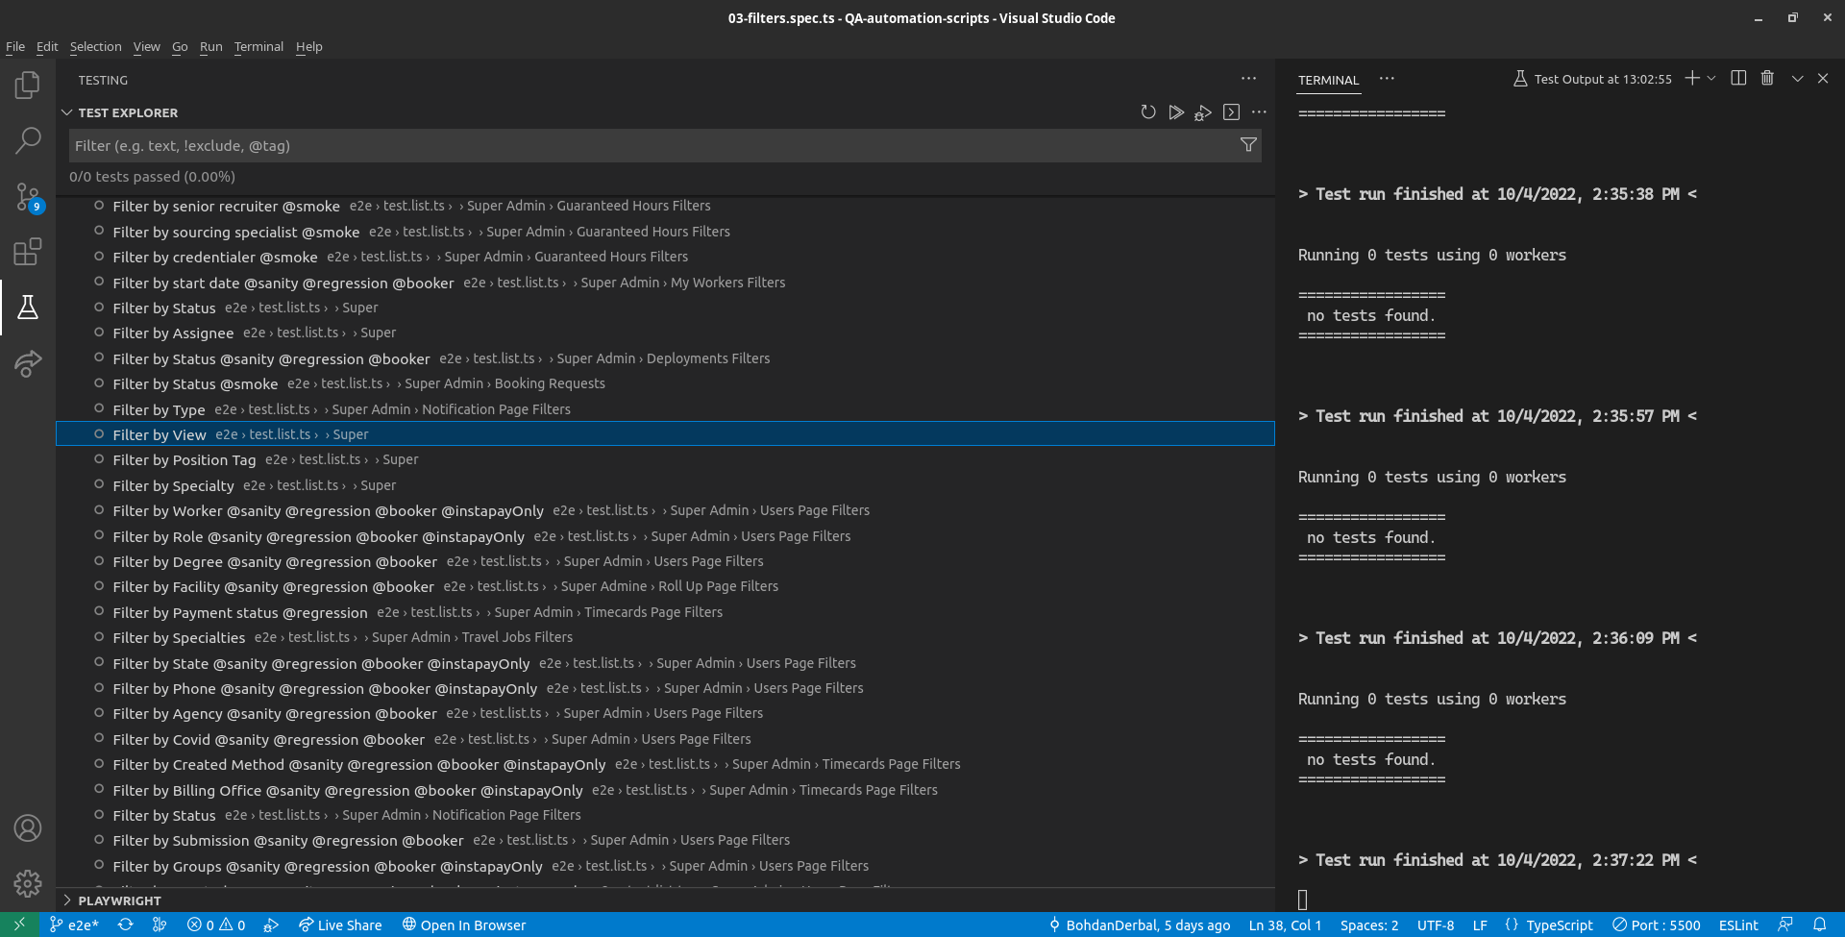The width and height of the screenshot is (1845, 937).
Task: Synchronize changes in the status bar
Action: (x=126, y=925)
